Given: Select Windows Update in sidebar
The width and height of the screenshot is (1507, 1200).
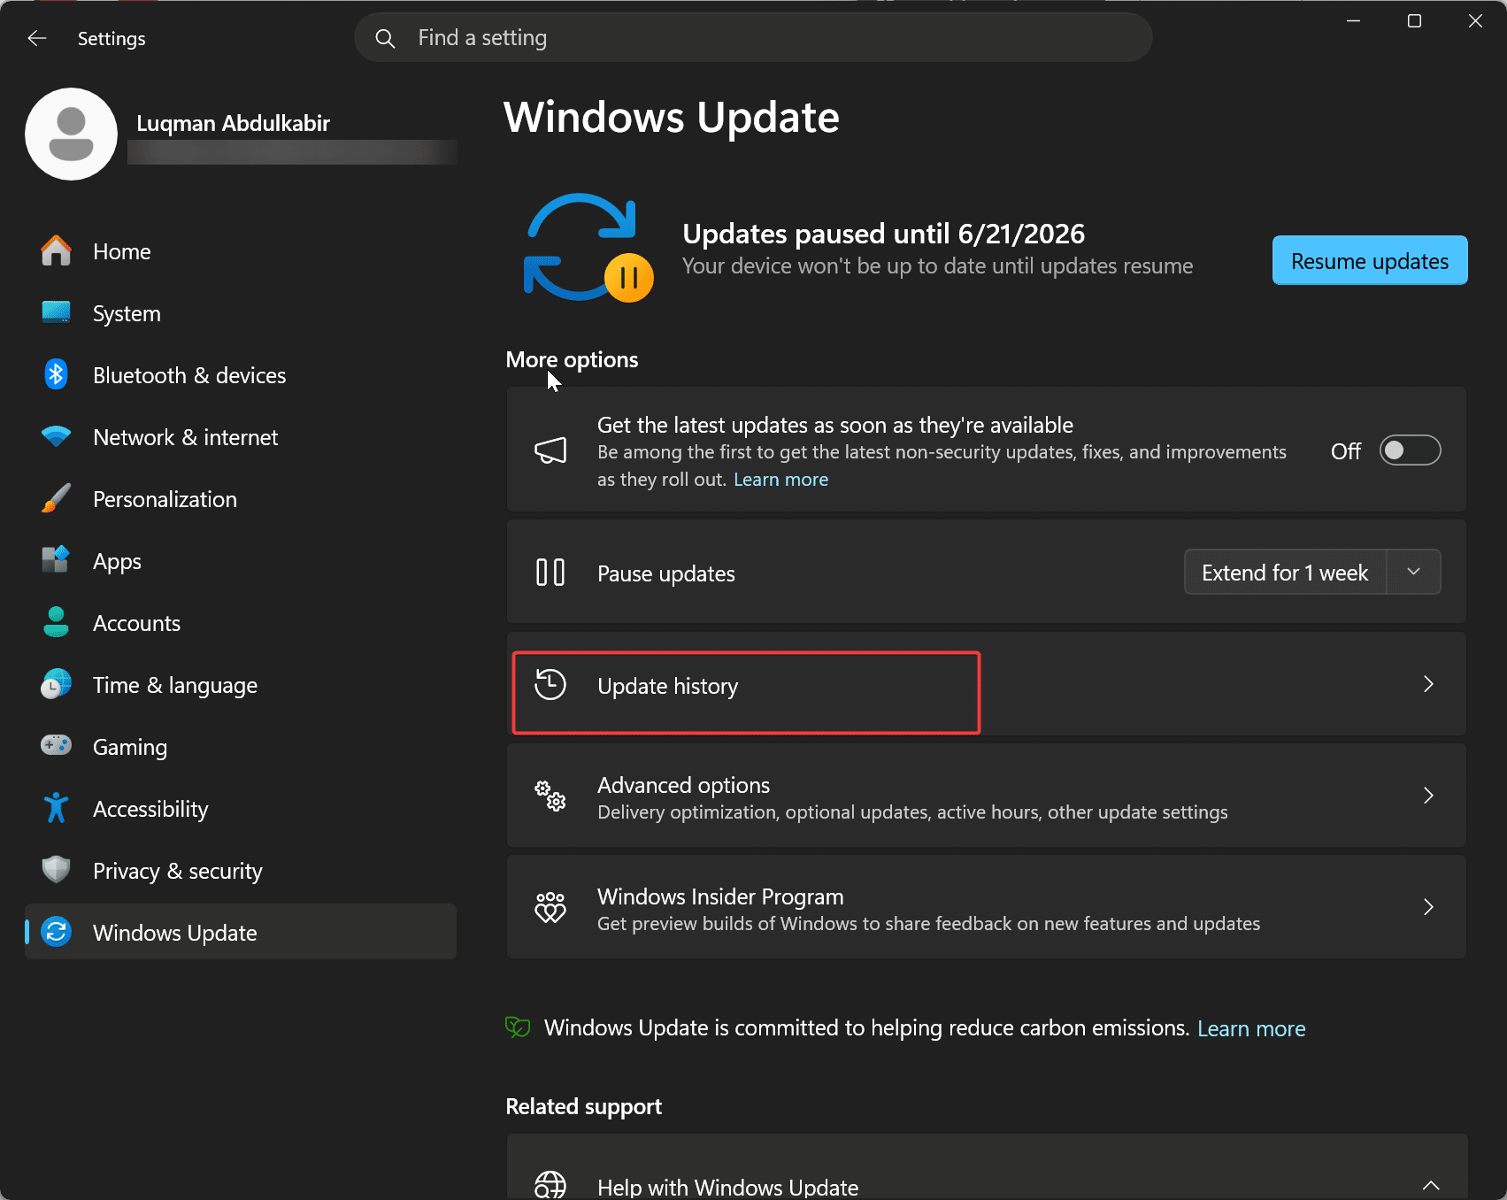Looking at the screenshot, I should tap(241, 932).
